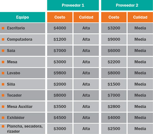Select the orange square beside Lavabo
The image size is (153, 134).
[x=3, y=73]
